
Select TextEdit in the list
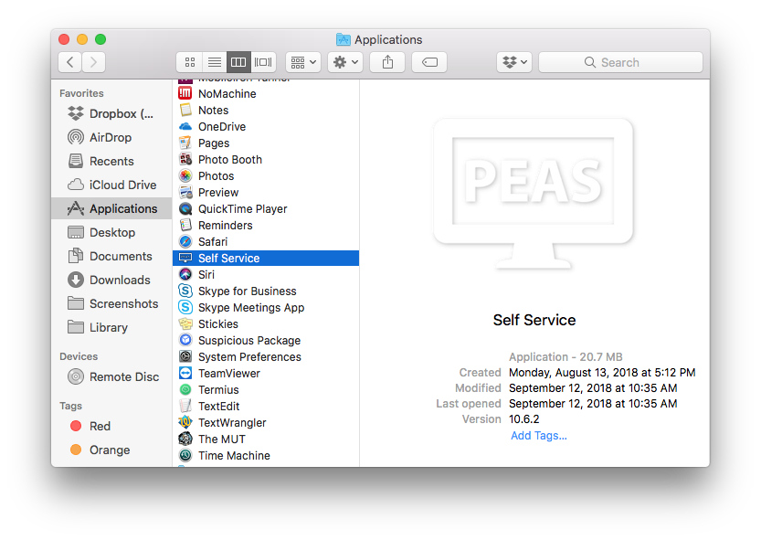click(x=266, y=407)
